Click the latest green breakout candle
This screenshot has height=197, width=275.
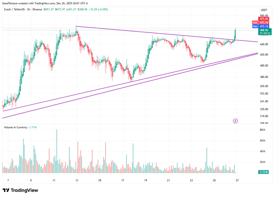(x=235, y=34)
